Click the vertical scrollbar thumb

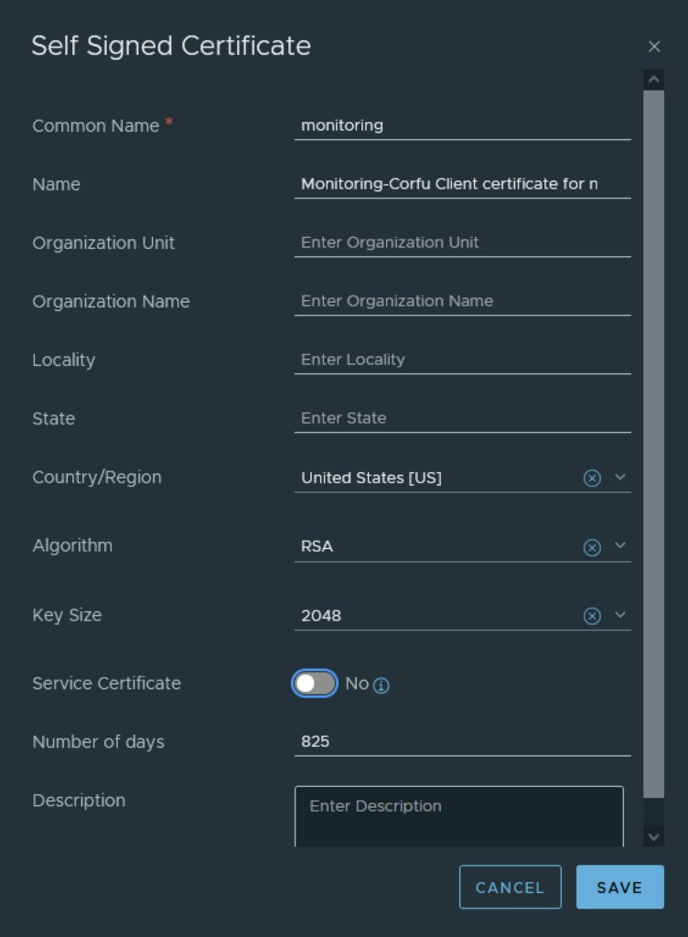click(653, 444)
